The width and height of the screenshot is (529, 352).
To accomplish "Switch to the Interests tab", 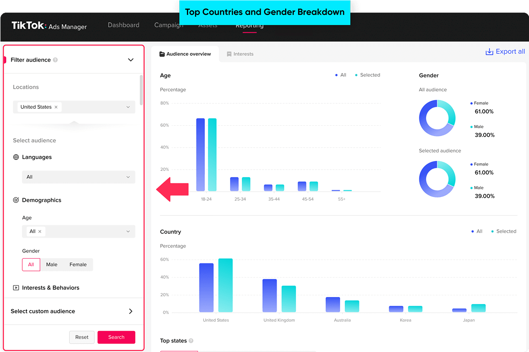I will (240, 54).
